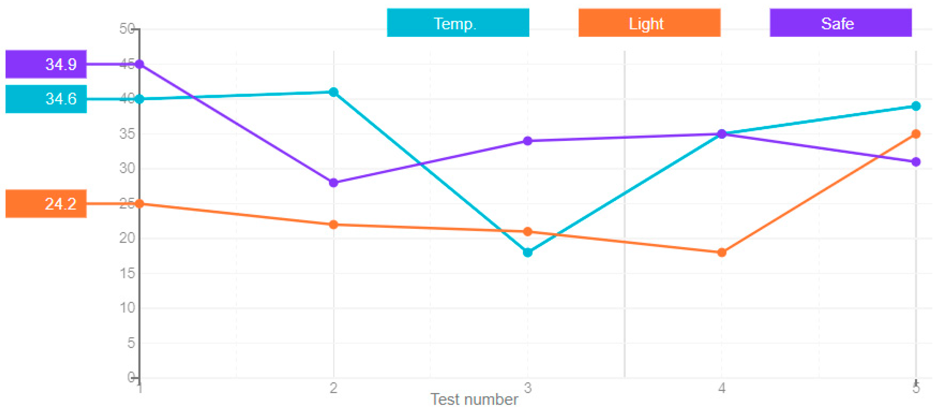Click the purple 34.9 value label

pos(46,64)
